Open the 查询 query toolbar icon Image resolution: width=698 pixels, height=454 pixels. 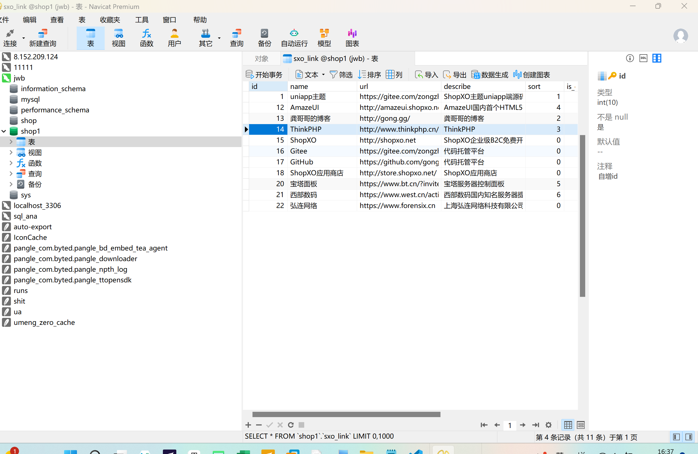[237, 38]
